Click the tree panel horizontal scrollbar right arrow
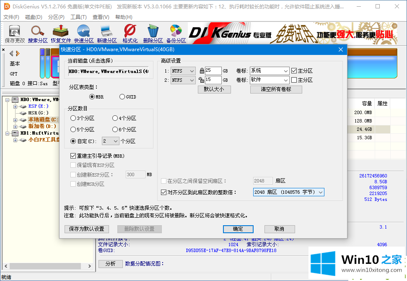The height and width of the screenshot is (281, 407). tap(90, 266)
